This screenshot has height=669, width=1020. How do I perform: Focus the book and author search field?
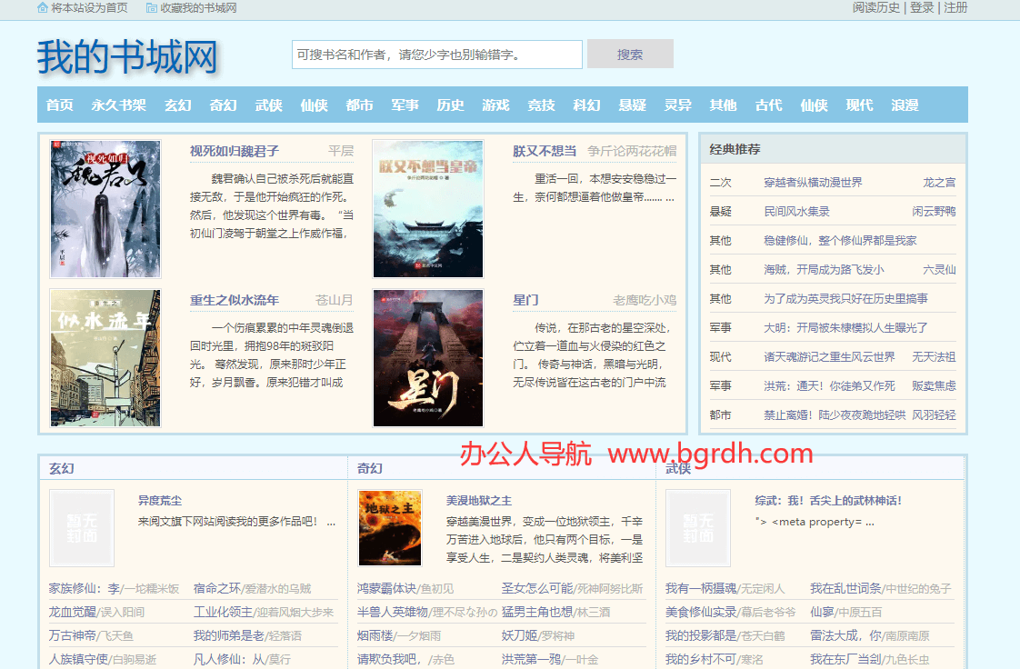tap(436, 55)
